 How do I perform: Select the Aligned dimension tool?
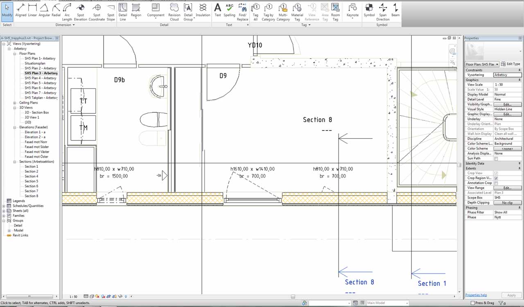[20, 10]
